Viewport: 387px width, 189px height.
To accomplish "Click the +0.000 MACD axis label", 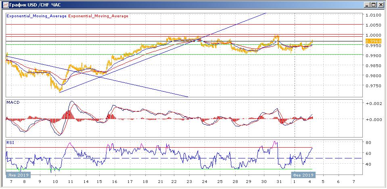I will click(374, 119).
